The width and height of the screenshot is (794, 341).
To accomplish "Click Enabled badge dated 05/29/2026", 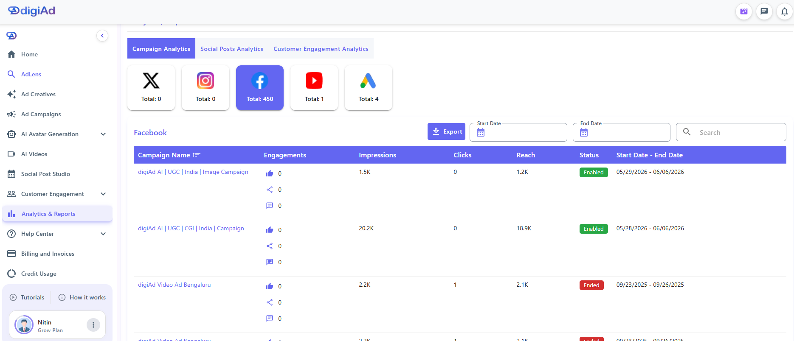I will coord(594,172).
